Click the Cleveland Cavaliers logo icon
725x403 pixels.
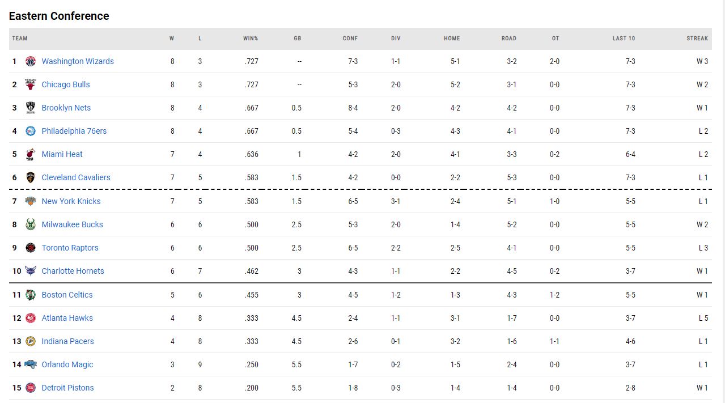coord(31,177)
